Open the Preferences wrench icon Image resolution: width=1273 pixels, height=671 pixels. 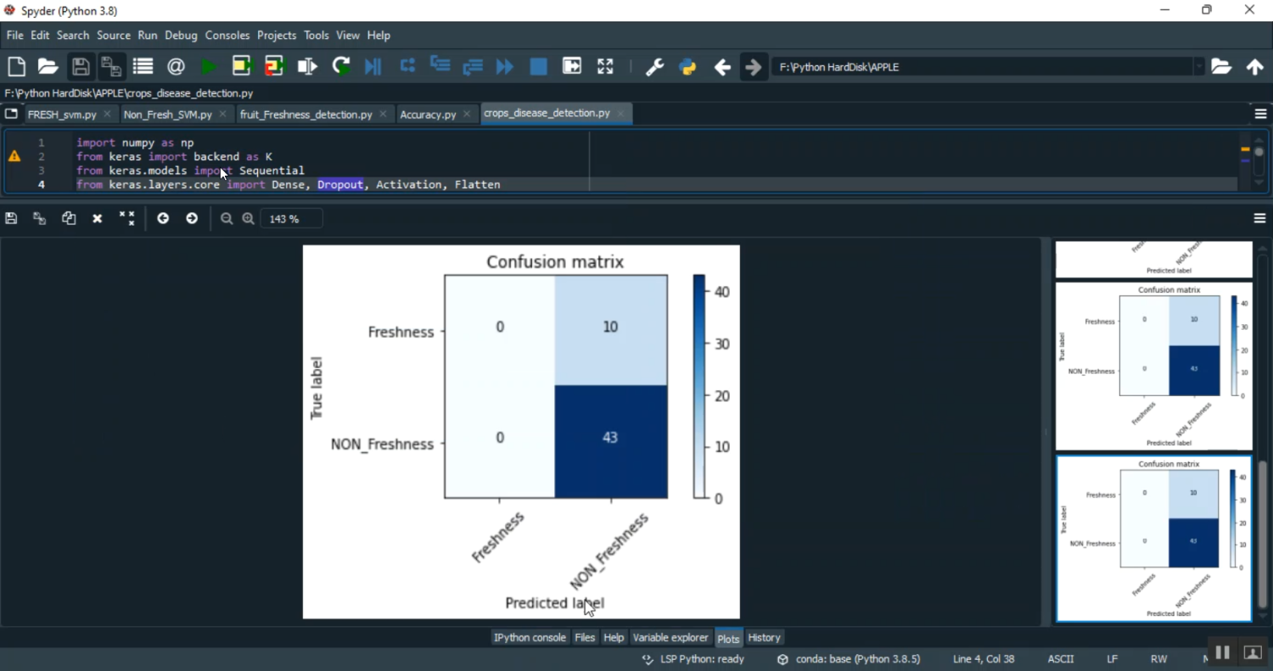(654, 67)
